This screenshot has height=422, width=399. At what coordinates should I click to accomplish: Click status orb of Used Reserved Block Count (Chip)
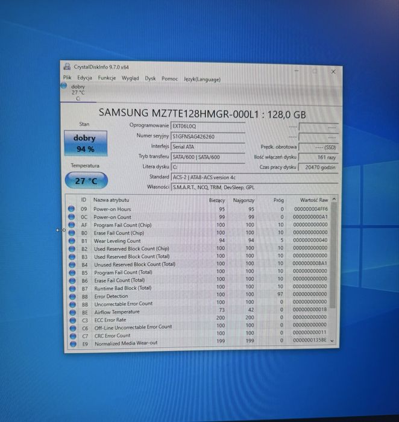click(72, 248)
